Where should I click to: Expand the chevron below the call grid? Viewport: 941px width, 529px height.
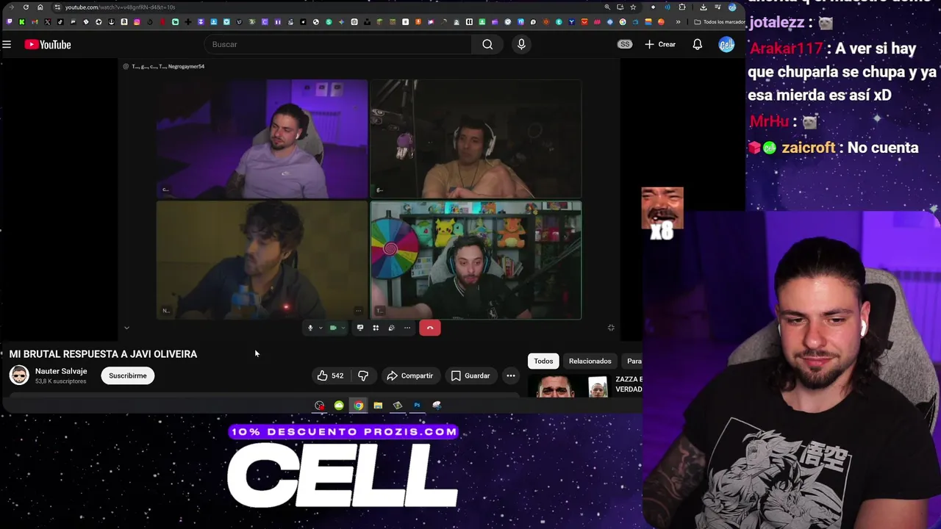[x=126, y=328]
